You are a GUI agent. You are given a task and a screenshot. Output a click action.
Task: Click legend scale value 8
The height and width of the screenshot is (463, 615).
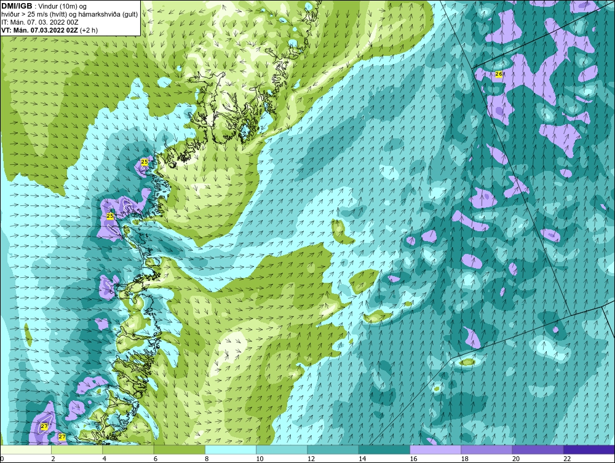point(207,459)
